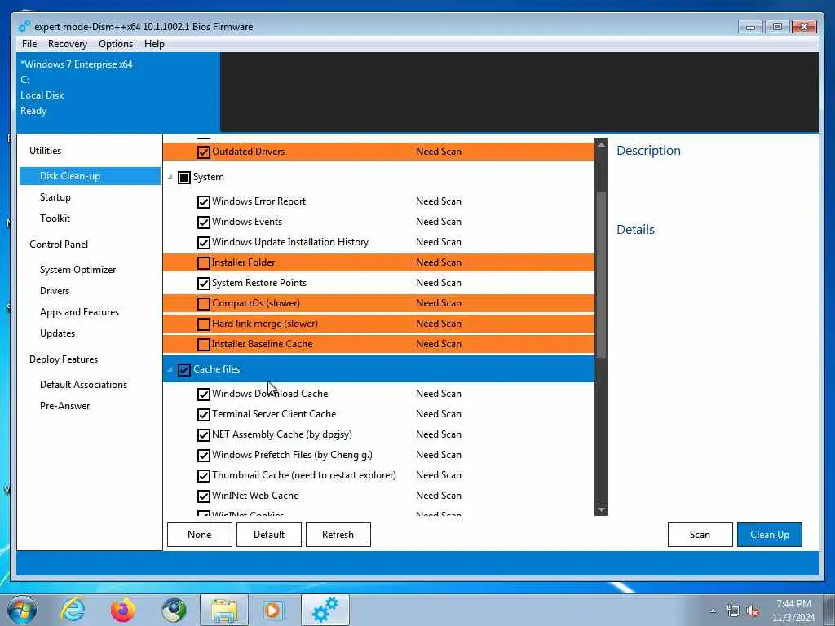Screen dimensions: 835x626
Task: Open Apps and Features section
Action: 79,312
